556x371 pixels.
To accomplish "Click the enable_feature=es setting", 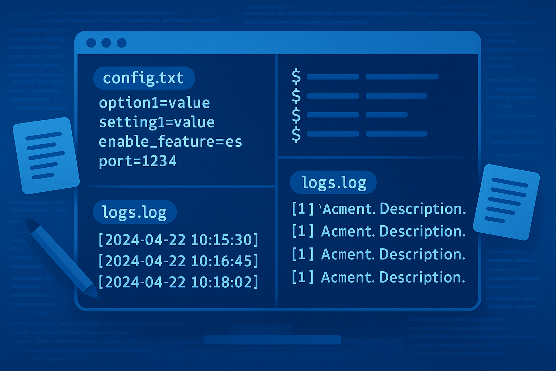I will pos(170,142).
